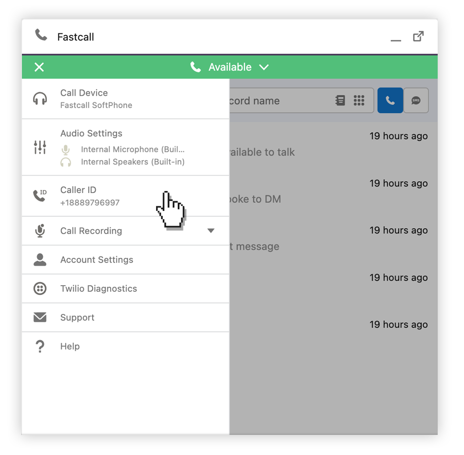This screenshot has height=455, width=464.
Task: Switch to phone call mode
Action: point(390,100)
